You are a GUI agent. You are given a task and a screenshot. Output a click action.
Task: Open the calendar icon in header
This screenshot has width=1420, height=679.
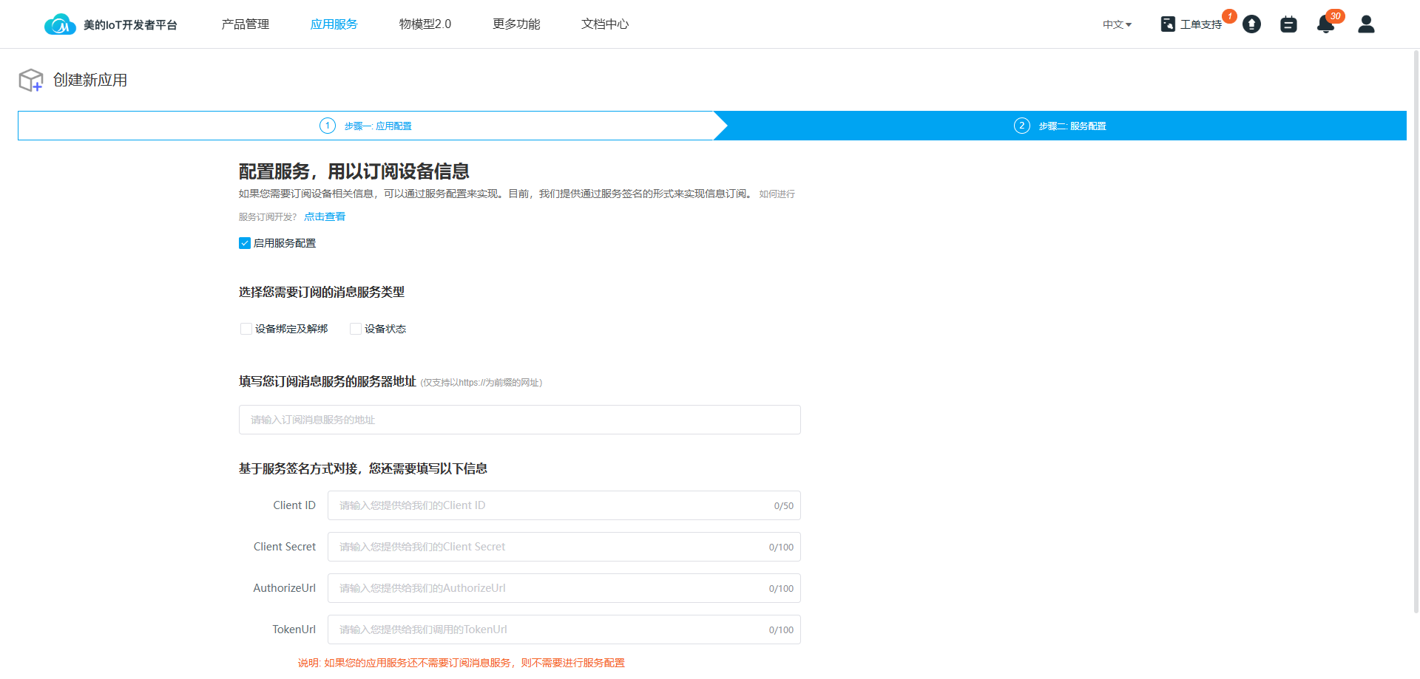point(1288,24)
